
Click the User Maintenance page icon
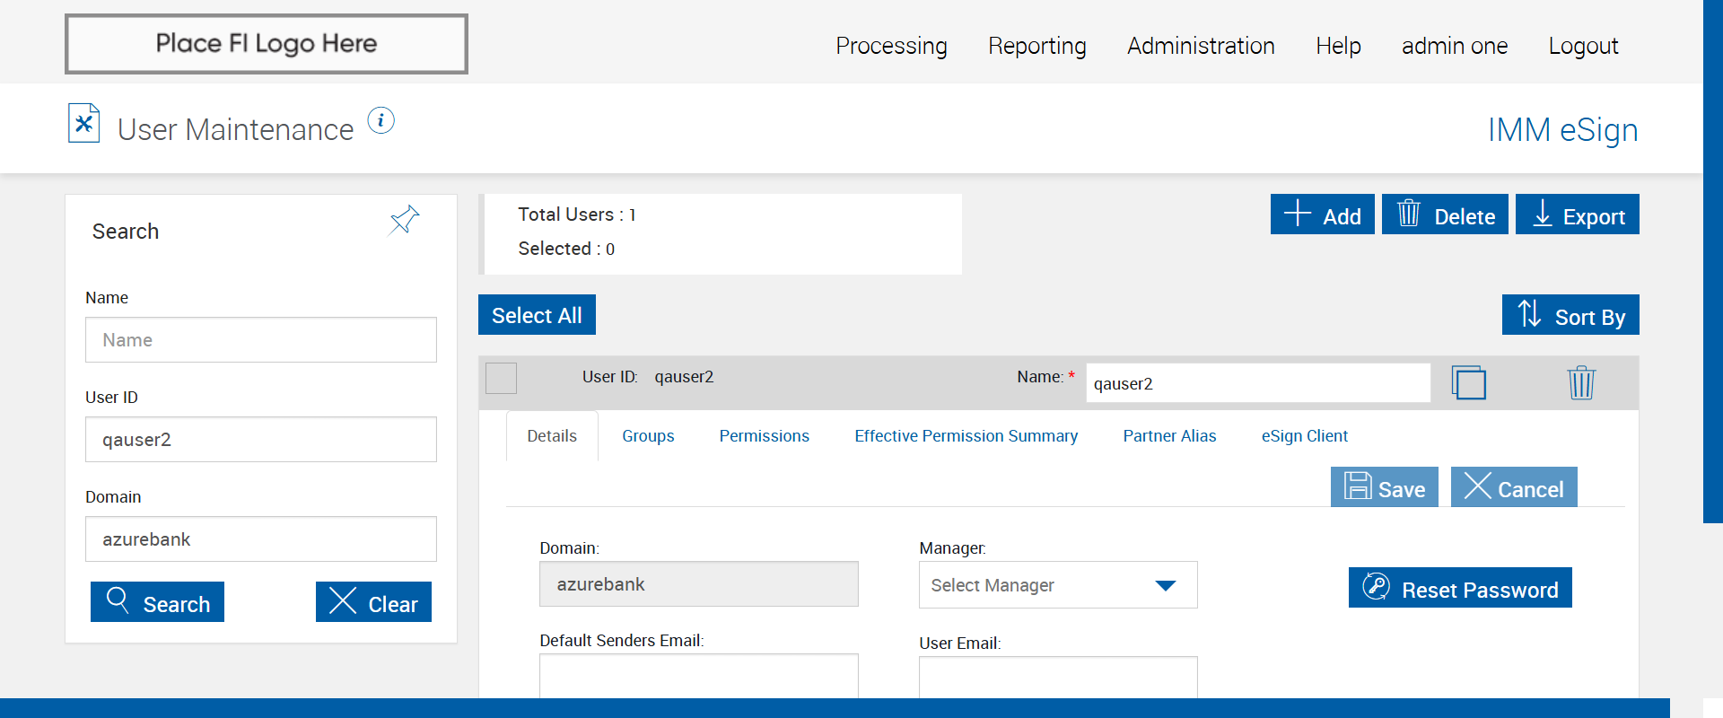pyautogui.click(x=84, y=124)
